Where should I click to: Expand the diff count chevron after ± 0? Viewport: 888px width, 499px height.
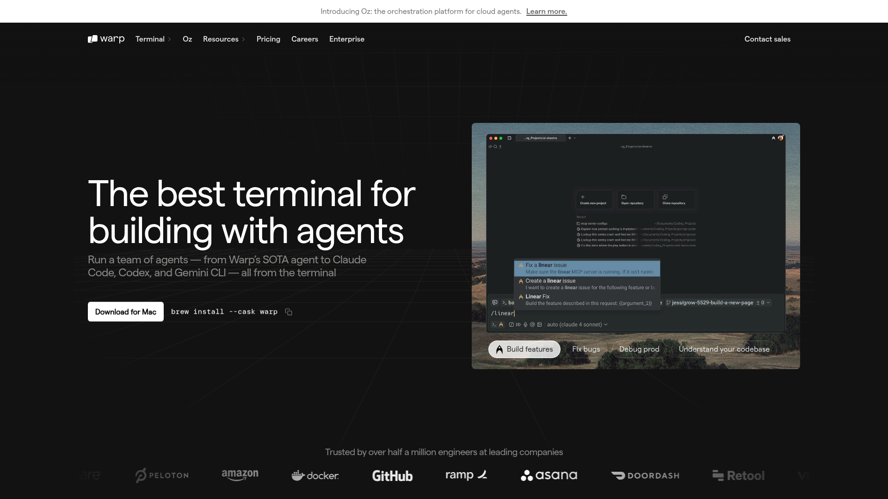point(768,303)
